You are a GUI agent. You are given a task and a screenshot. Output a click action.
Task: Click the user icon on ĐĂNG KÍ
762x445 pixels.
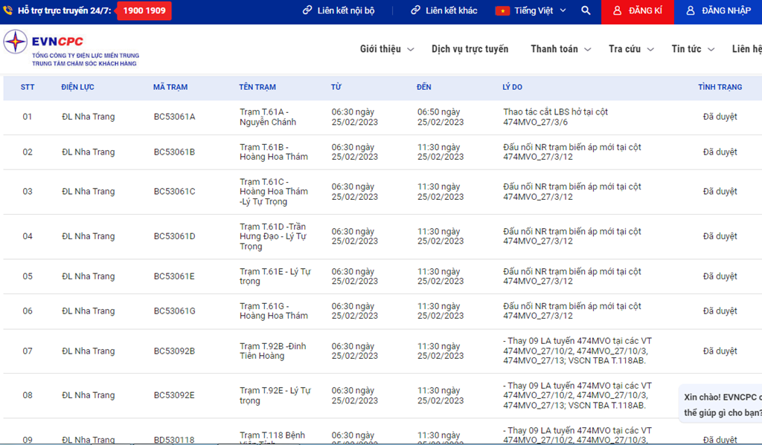pos(617,11)
